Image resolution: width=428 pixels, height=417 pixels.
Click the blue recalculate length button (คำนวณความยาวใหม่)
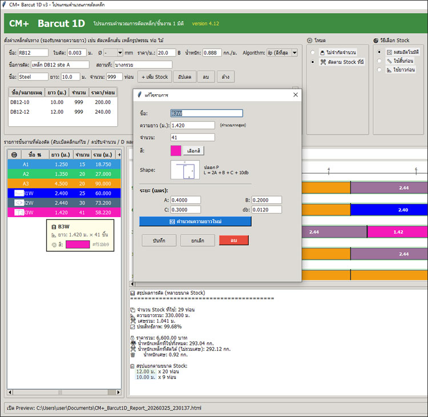click(x=195, y=221)
